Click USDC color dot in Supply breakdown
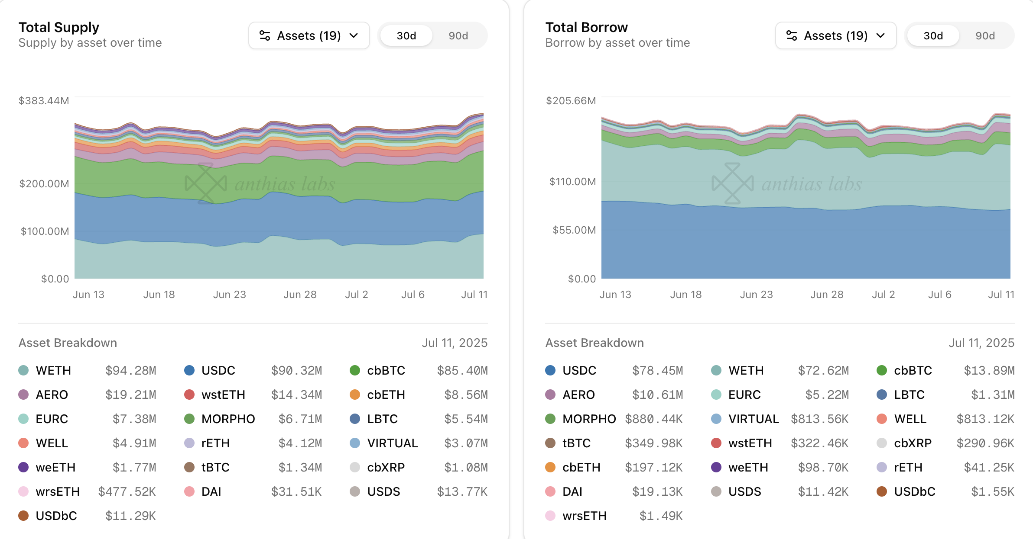Image resolution: width=1033 pixels, height=539 pixels. 189,370
